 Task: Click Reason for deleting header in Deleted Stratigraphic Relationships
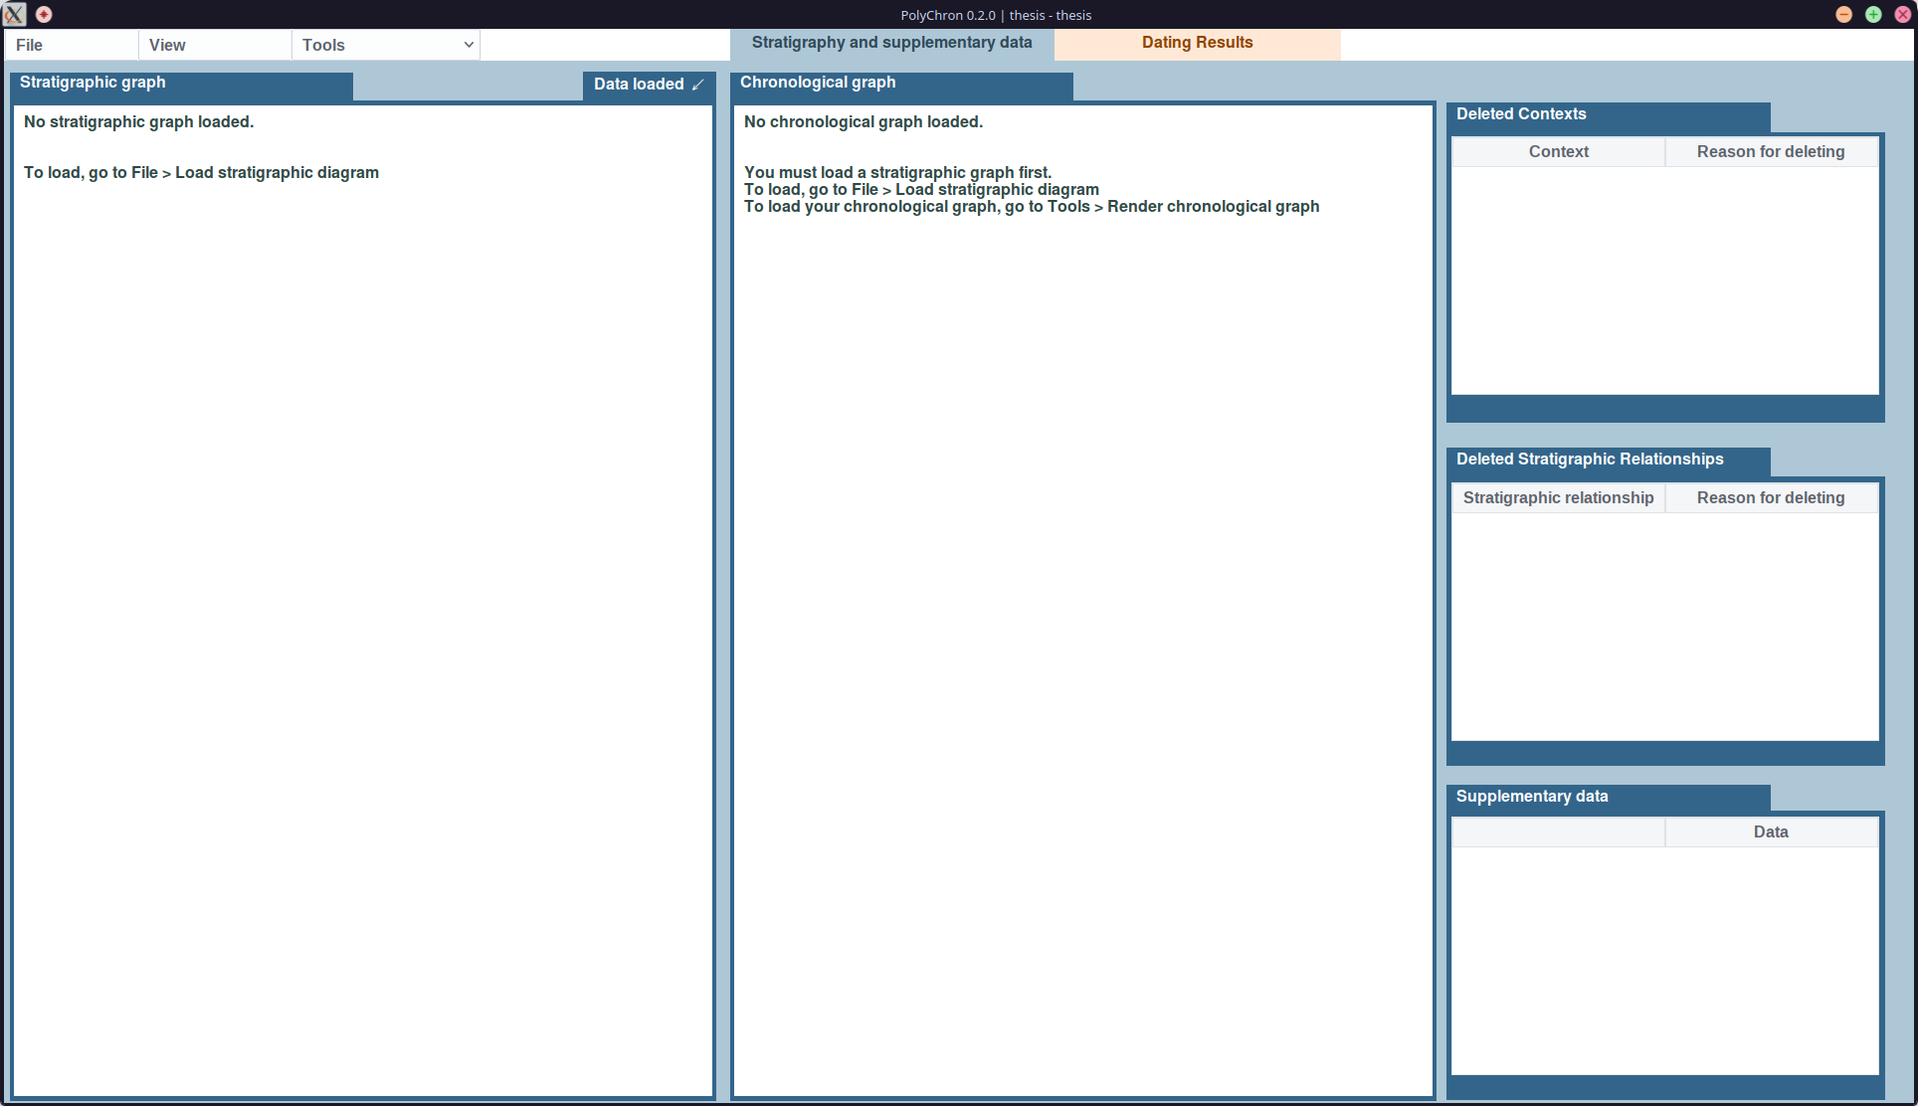(1771, 498)
